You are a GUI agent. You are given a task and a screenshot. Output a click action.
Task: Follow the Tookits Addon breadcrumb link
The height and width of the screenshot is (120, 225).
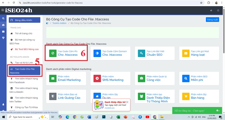59,23
